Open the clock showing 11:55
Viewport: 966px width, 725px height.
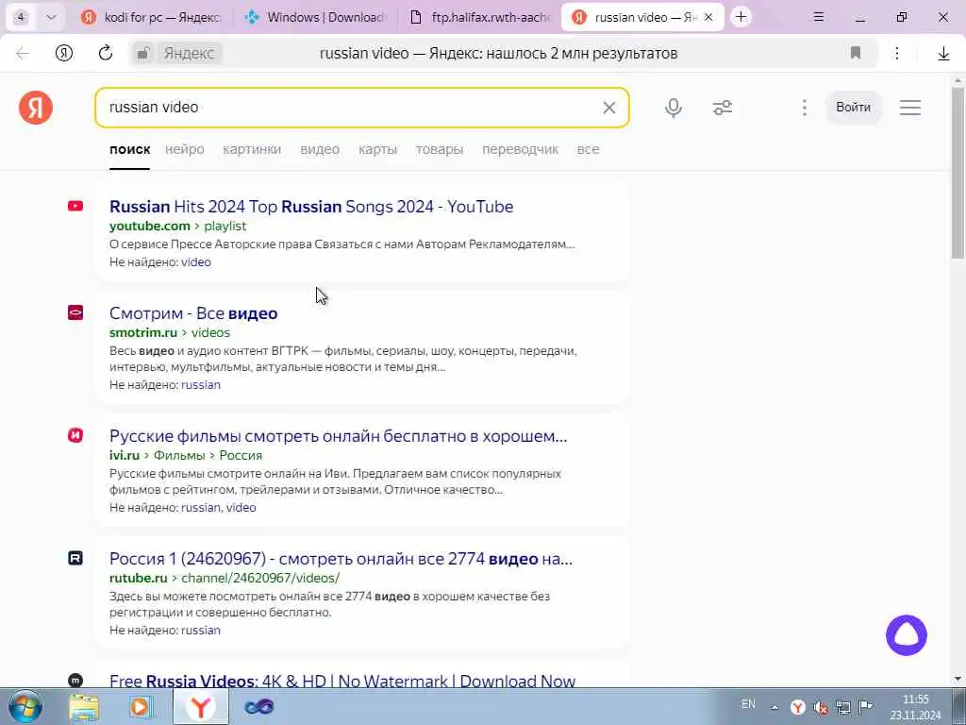(x=915, y=707)
